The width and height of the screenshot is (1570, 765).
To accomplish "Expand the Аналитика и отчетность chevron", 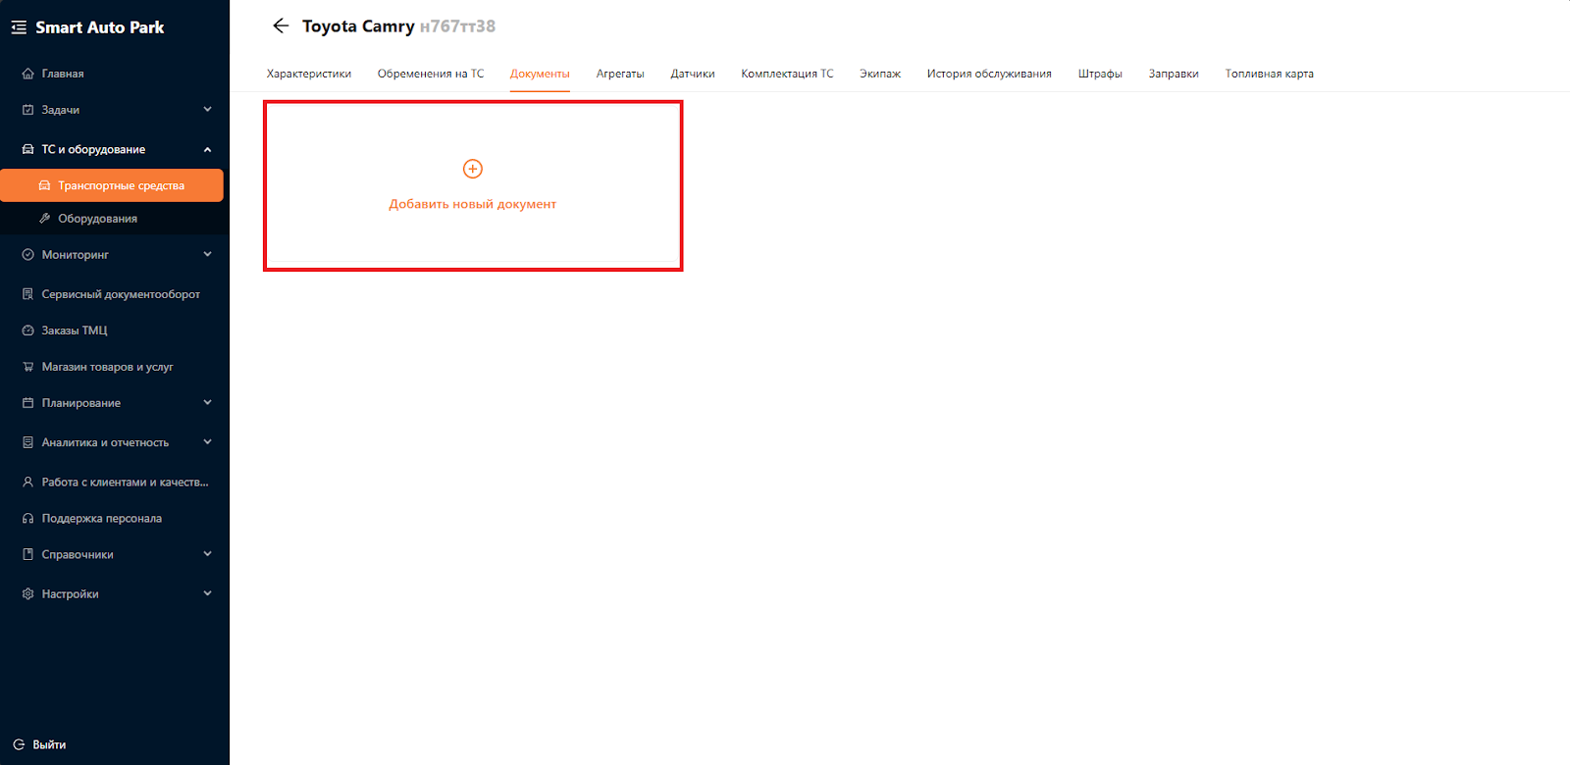I will click(x=207, y=442).
